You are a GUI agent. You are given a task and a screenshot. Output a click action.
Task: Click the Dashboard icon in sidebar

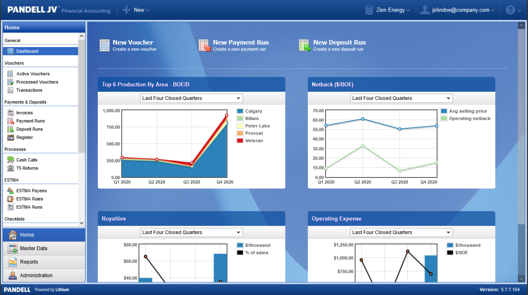10,51
